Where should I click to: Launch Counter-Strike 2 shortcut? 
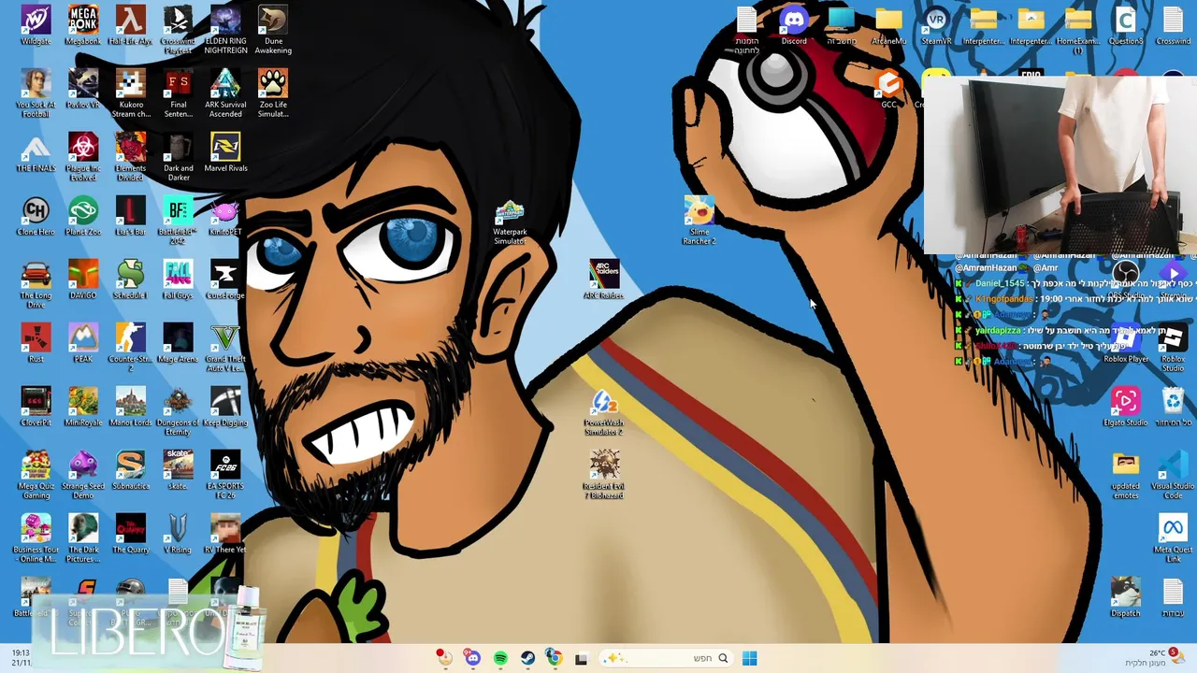pos(130,348)
